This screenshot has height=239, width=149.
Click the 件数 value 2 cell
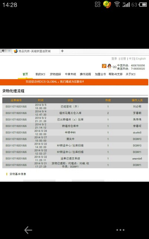coord(108,113)
